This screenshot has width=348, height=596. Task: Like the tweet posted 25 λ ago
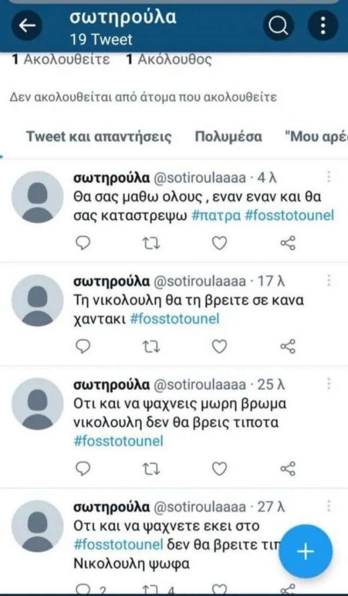pyautogui.click(x=220, y=468)
